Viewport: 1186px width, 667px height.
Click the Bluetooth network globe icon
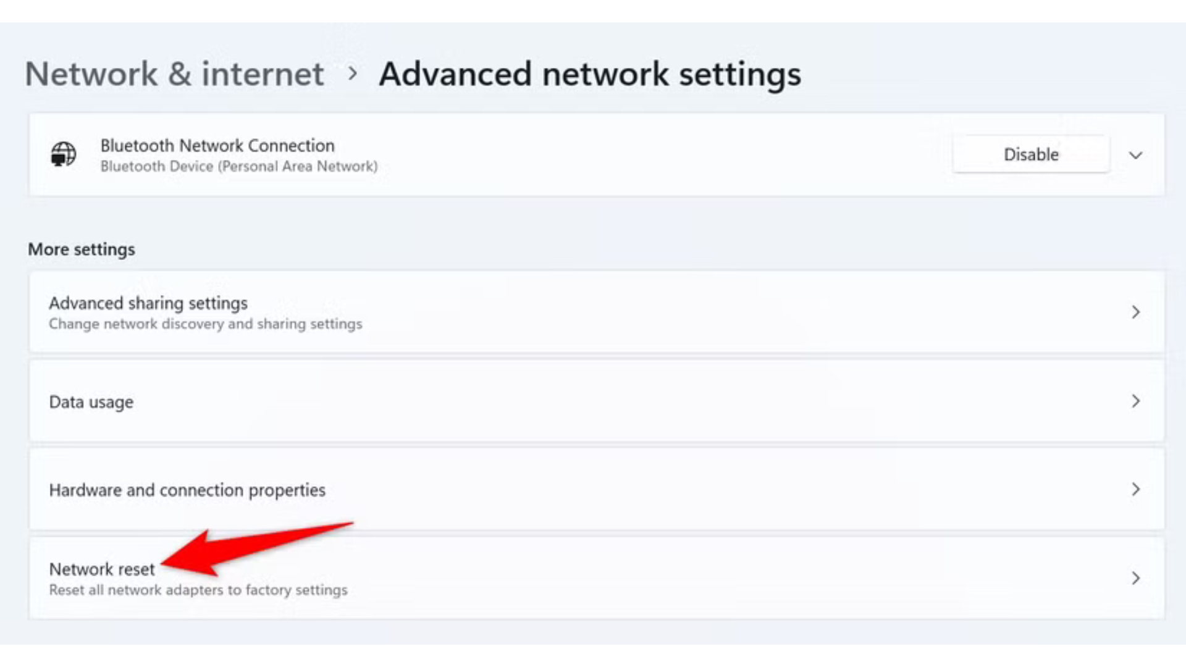pyautogui.click(x=63, y=154)
